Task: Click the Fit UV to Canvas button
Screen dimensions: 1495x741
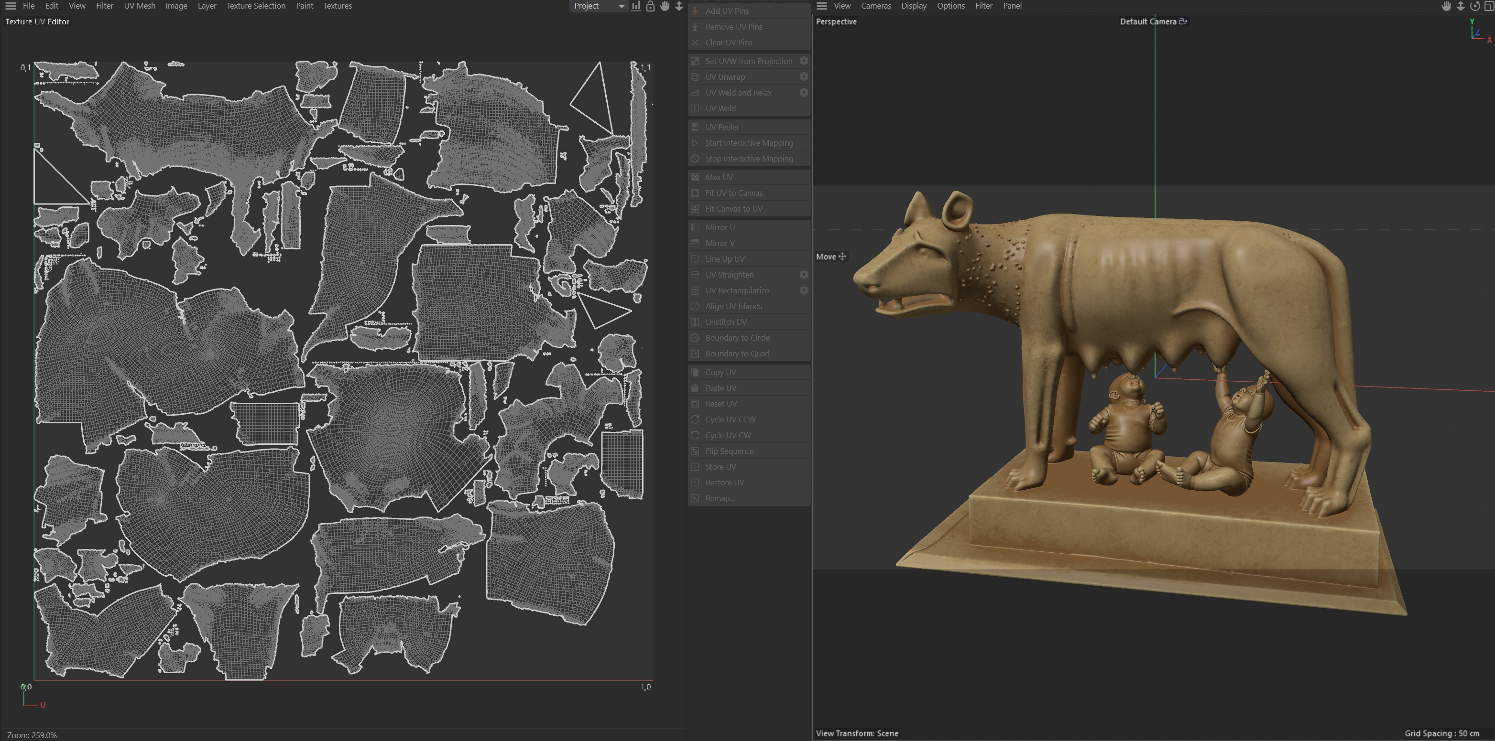Action: [733, 193]
